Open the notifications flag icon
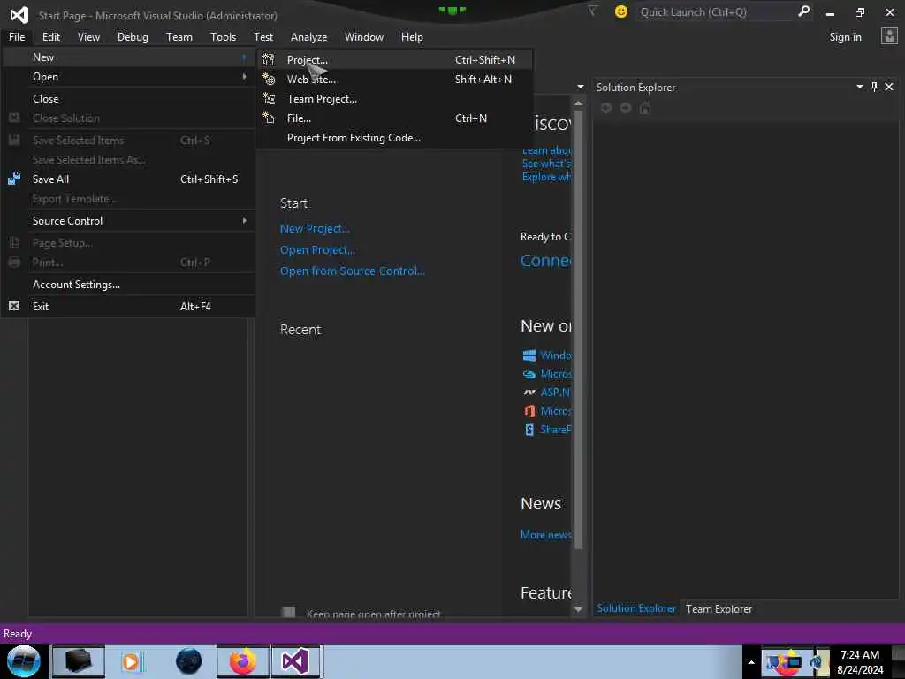905x679 pixels. (592, 11)
